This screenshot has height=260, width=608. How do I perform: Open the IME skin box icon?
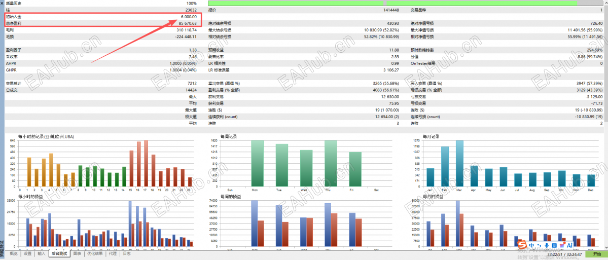[561, 245]
